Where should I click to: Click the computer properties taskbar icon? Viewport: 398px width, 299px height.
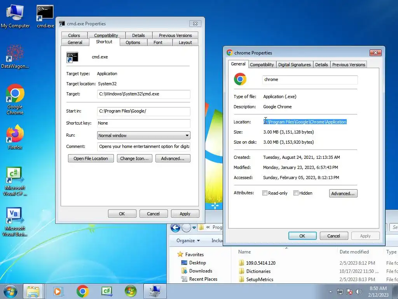coord(155,291)
